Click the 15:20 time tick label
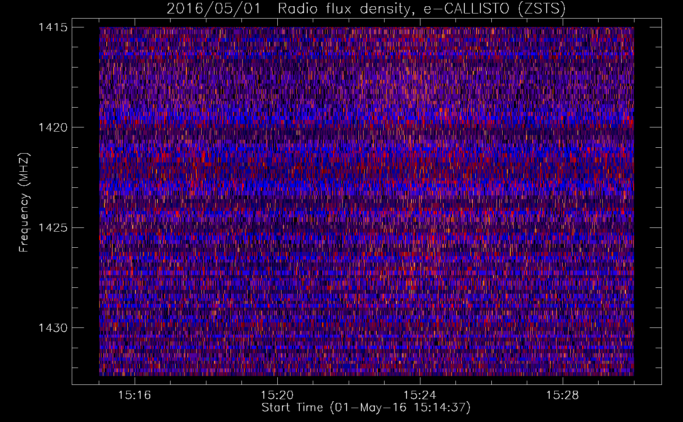 (x=277, y=395)
